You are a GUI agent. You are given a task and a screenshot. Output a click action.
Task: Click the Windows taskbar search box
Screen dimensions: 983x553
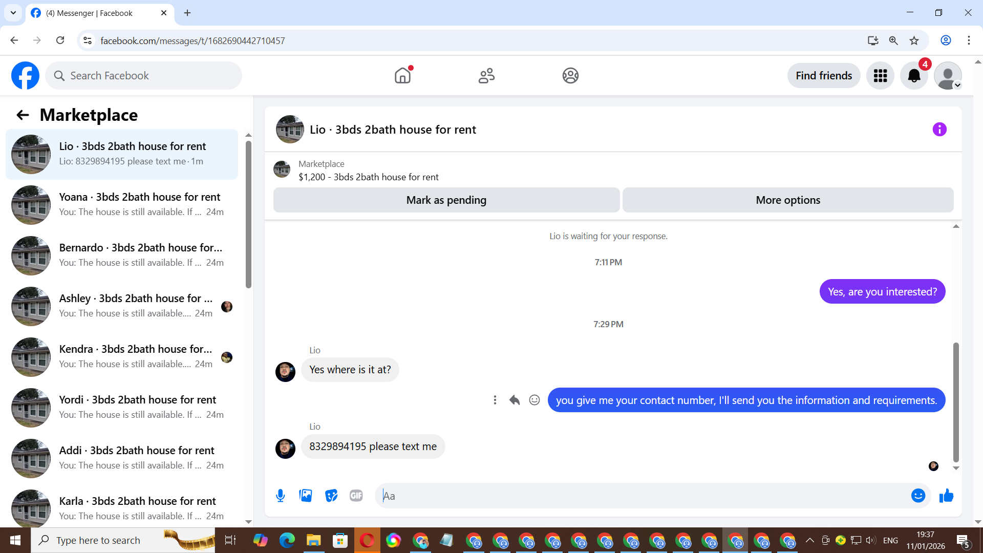123,540
